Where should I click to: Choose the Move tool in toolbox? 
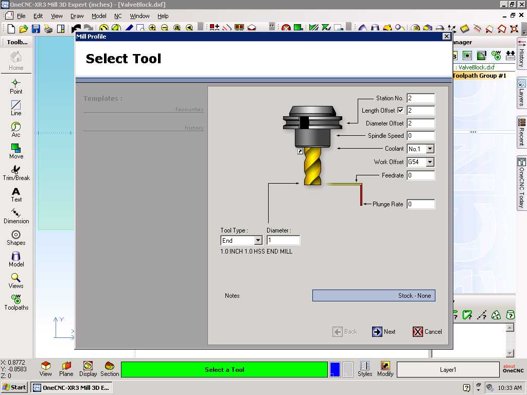click(x=16, y=151)
